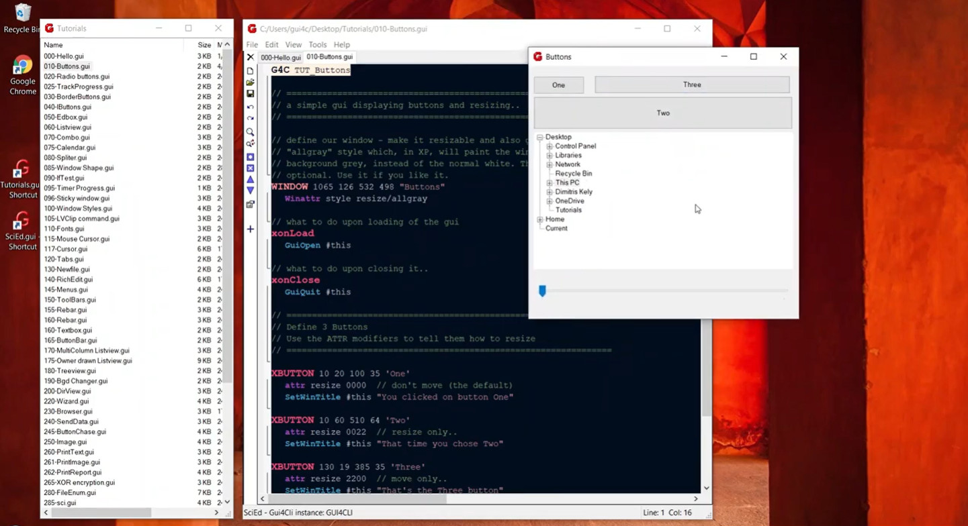Close current tab with X icon left of tabs
Viewport: 968px width, 526px height.
pos(250,57)
